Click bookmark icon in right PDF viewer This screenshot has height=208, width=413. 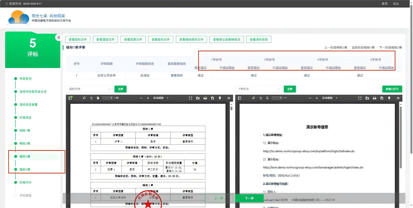click(389, 98)
